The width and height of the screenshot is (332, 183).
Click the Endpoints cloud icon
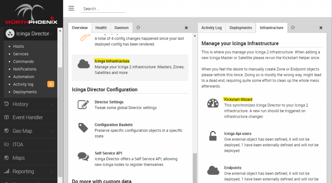tap(213, 170)
